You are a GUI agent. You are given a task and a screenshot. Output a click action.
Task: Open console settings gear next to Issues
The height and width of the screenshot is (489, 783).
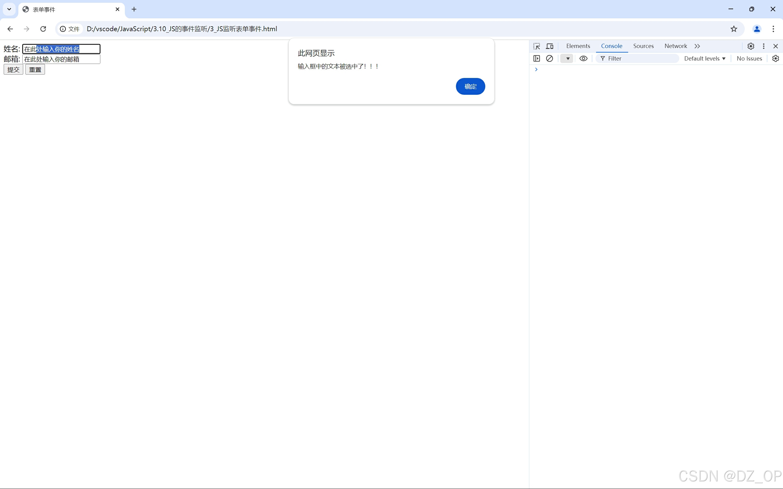pos(775,58)
